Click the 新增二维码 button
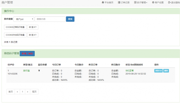180x104 pixels. 27,53
